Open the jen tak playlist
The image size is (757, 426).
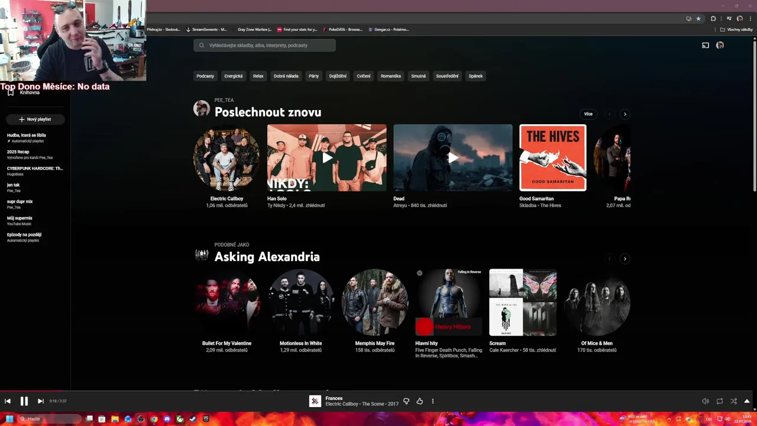click(x=35, y=188)
